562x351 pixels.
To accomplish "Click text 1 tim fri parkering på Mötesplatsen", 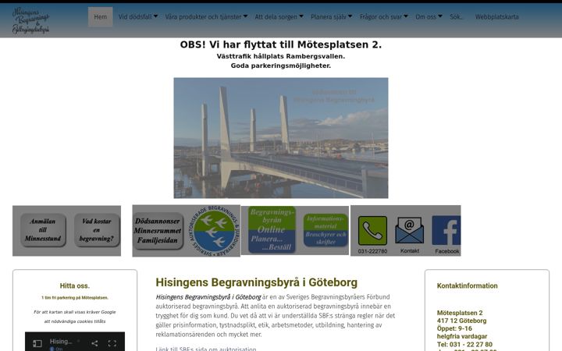I will [75, 298].
